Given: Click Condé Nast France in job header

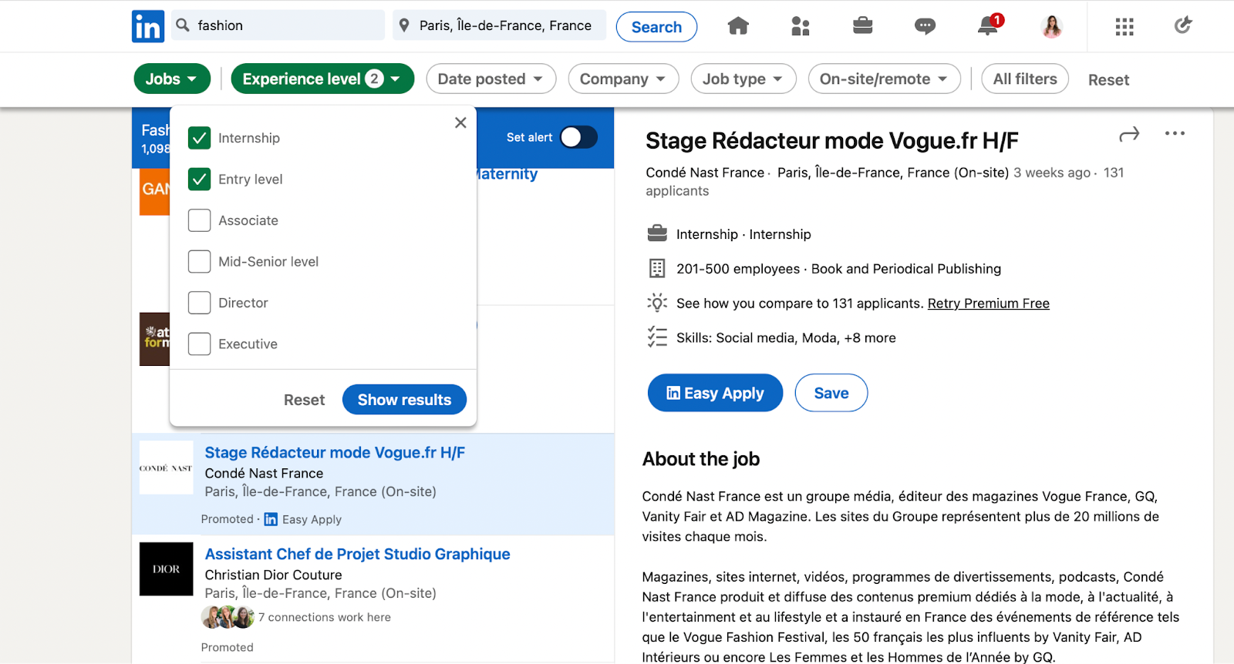Looking at the screenshot, I should [705, 173].
